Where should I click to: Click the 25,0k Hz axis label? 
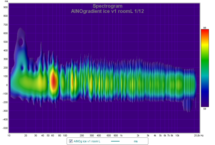click(199, 136)
